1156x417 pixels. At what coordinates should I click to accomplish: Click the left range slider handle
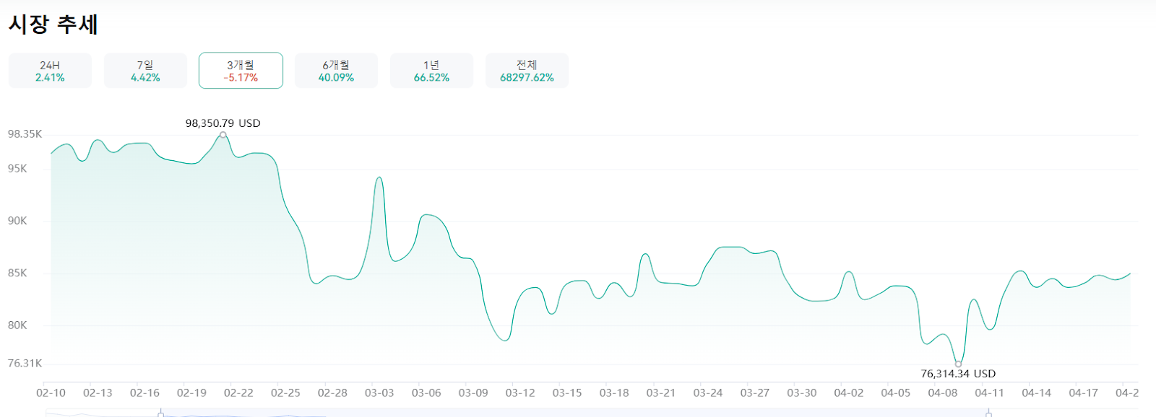(x=160, y=414)
